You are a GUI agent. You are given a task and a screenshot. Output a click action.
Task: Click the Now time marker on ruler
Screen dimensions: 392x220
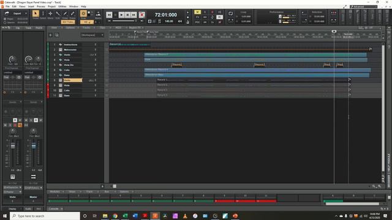[x=334, y=31]
